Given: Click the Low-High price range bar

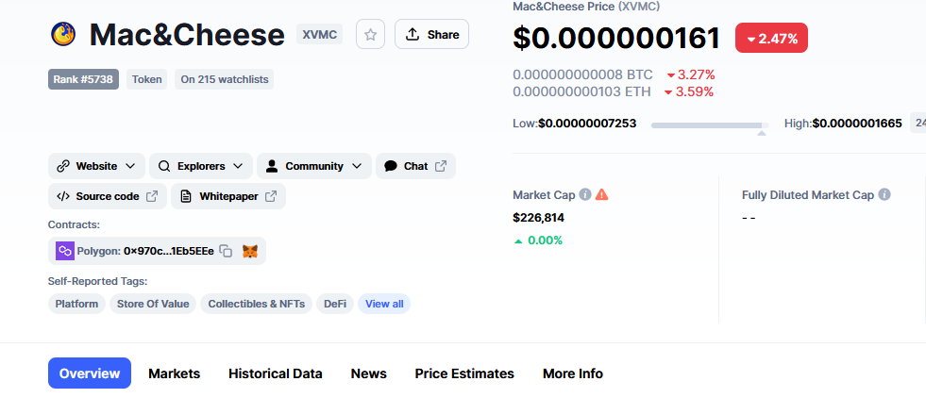Looking at the screenshot, I should click(x=710, y=125).
